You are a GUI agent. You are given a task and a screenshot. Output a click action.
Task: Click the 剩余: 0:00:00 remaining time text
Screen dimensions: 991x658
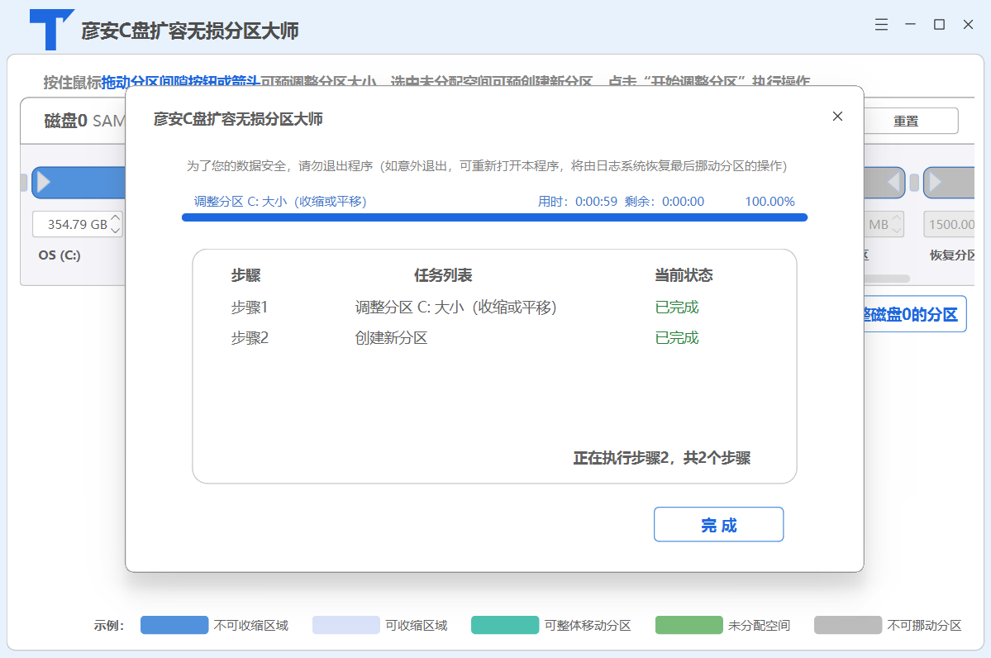[x=665, y=202]
